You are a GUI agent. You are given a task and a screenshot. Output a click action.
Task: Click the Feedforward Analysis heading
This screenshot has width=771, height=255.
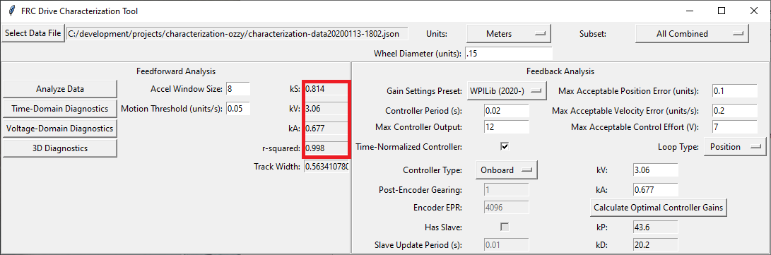(x=175, y=71)
